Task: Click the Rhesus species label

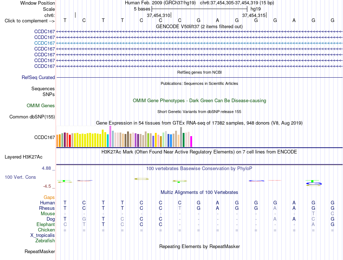Action: pos(47,208)
